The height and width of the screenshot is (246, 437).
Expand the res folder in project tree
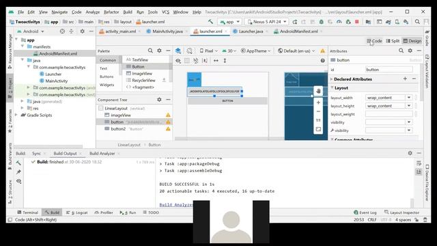(23, 108)
